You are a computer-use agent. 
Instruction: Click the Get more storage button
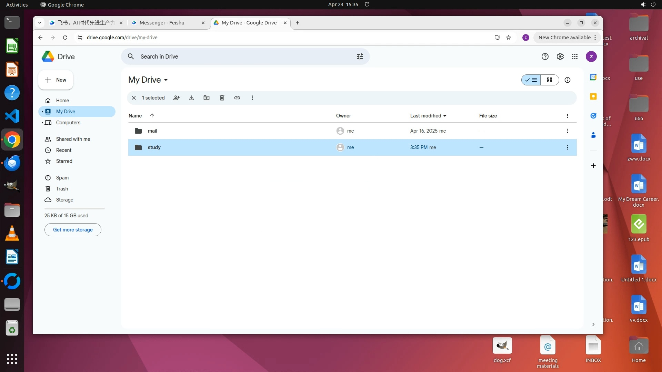(x=73, y=230)
